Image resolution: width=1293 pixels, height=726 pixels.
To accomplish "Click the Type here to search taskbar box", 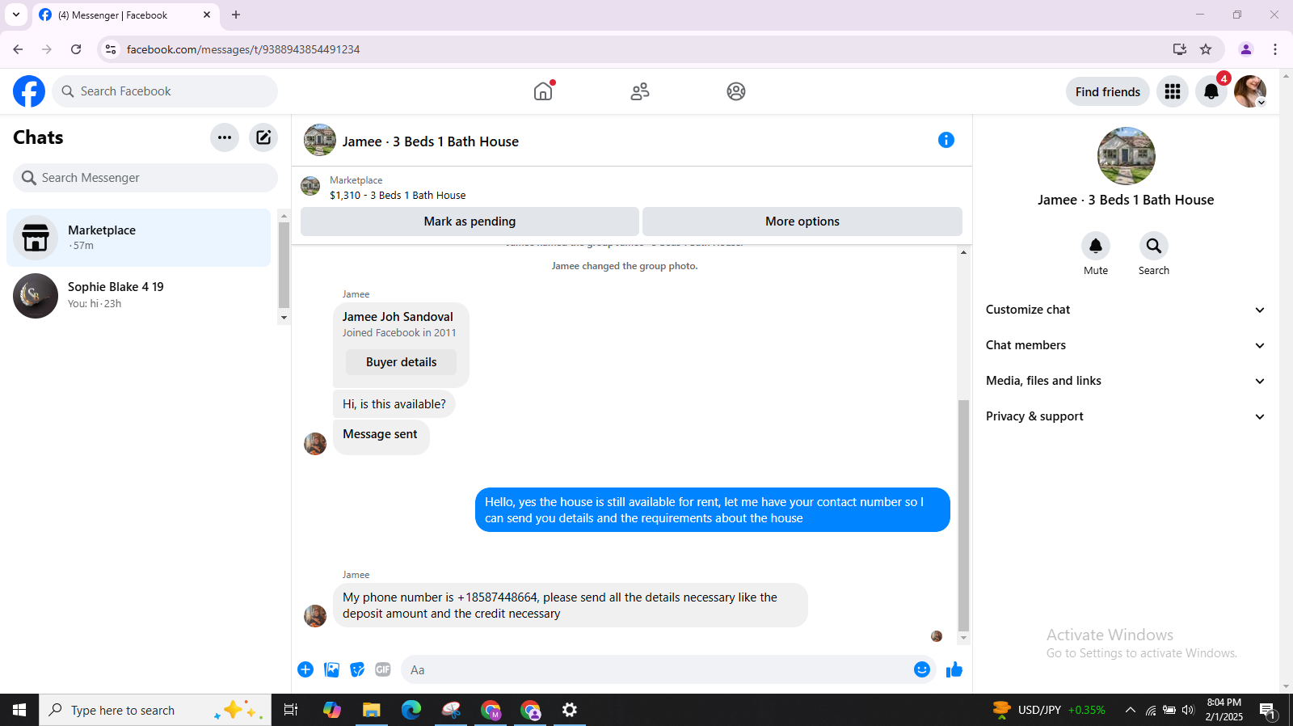I will [x=155, y=710].
